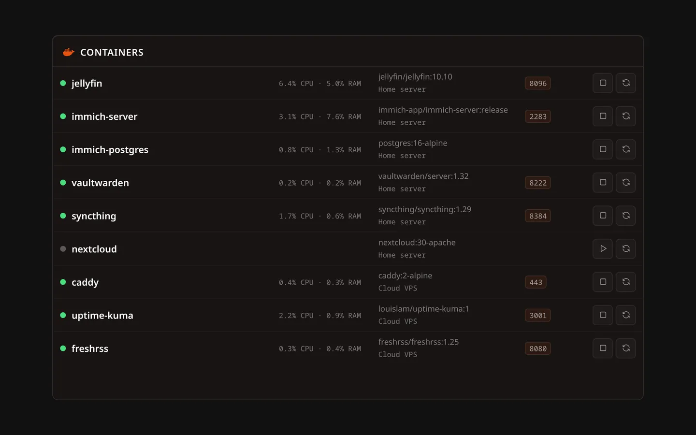
Task: Select the jellyfin container name
Action: (x=87, y=84)
